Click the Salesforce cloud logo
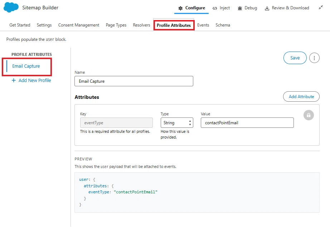This screenshot has height=227, width=330. (x=11, y=8)
